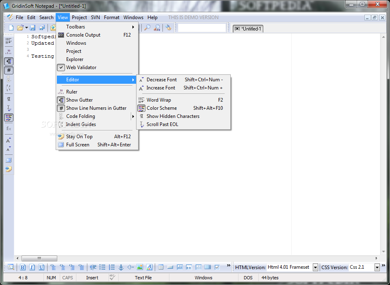Toggle Show Hidden Characters option
The width and height of the screenshot is (390, 285).
[184, 116]
